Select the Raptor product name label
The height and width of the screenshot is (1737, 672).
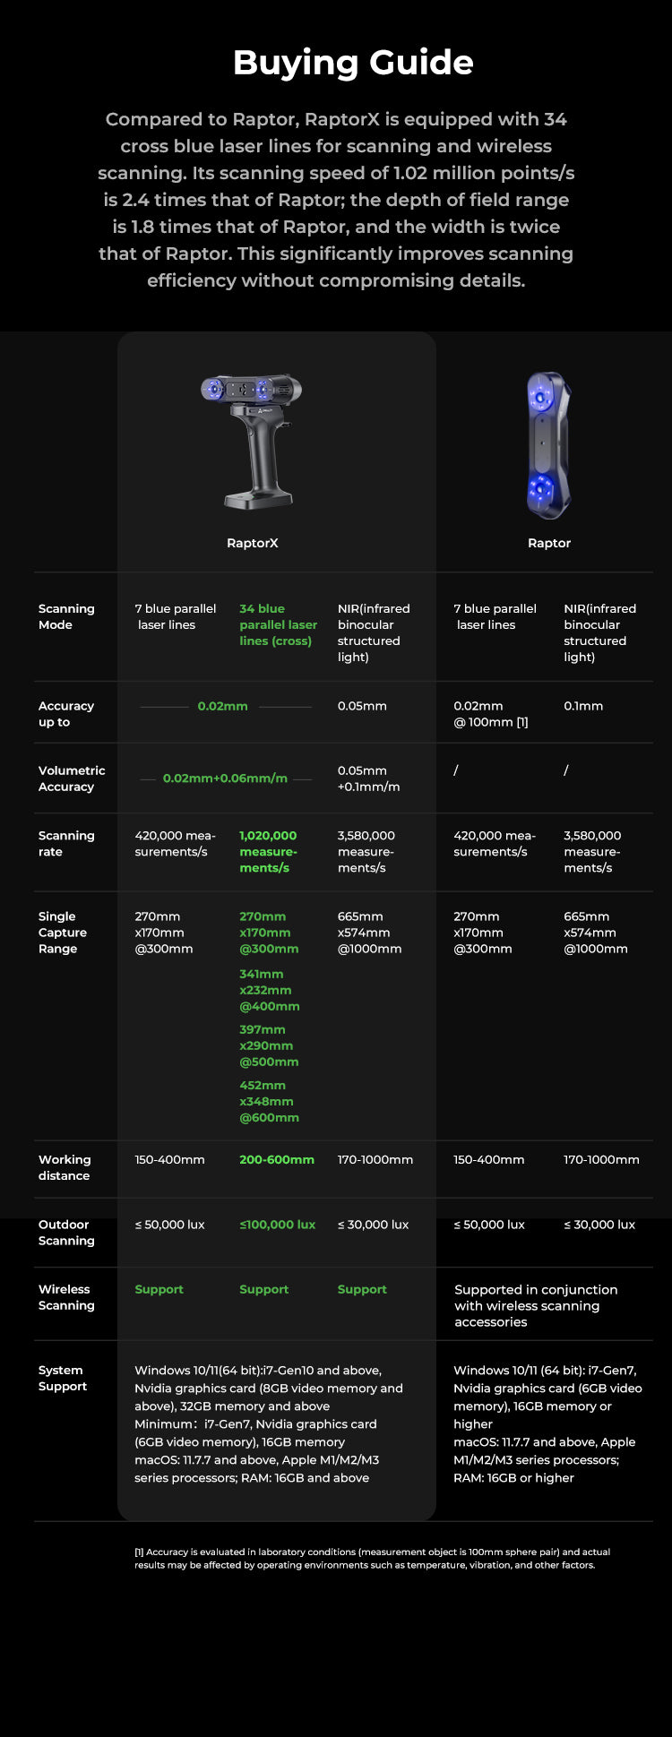tap(549, 543)
